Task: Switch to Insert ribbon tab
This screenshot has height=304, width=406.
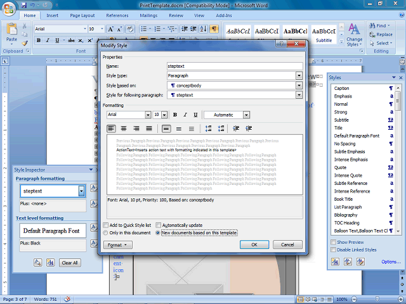Action: [x=52, y=15]
